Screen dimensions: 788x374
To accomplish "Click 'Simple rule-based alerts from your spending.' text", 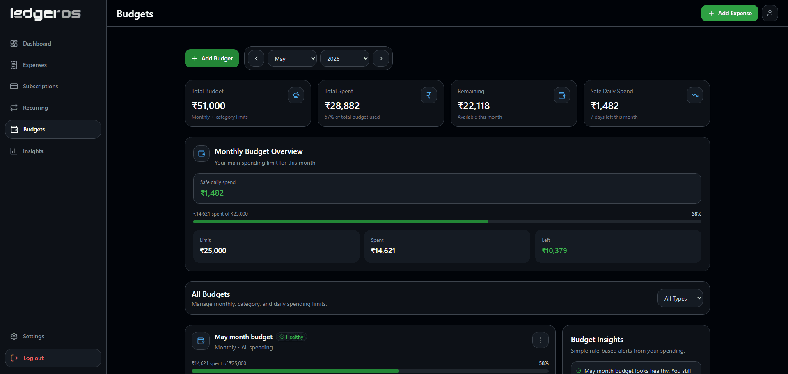I will (x=628, y=351).
